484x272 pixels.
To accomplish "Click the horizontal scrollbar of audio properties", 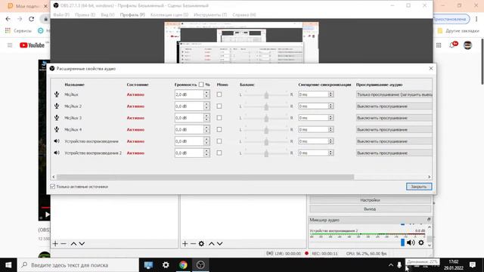I will click(206, 177).
